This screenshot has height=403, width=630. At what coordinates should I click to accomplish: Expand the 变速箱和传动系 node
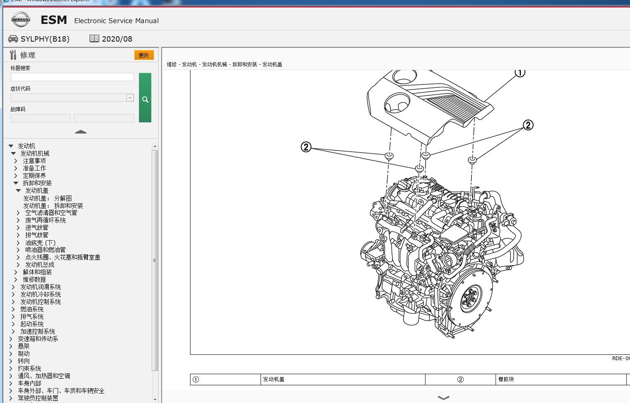(x=11, y=339)
